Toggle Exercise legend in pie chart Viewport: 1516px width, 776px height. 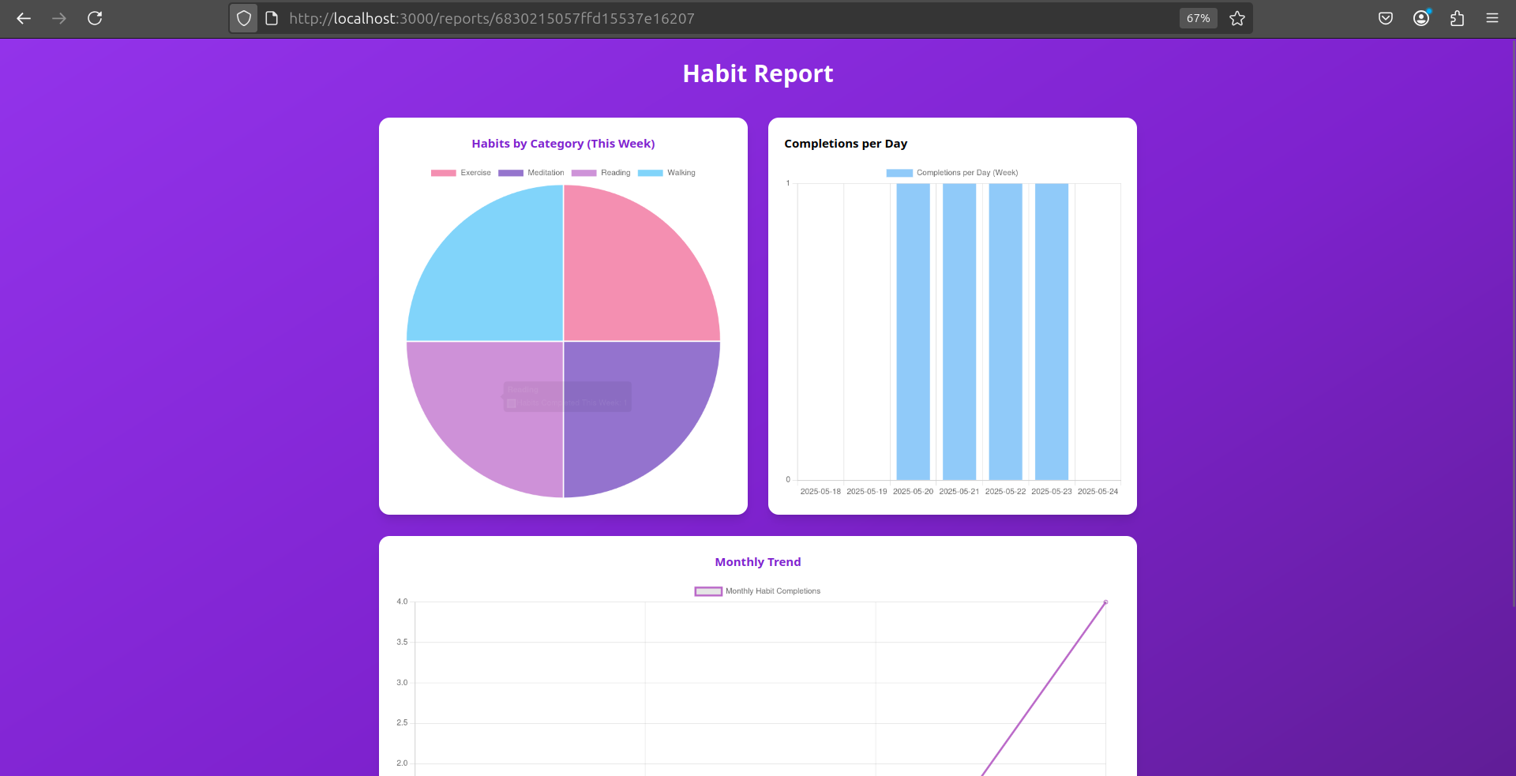click(461, 173)
